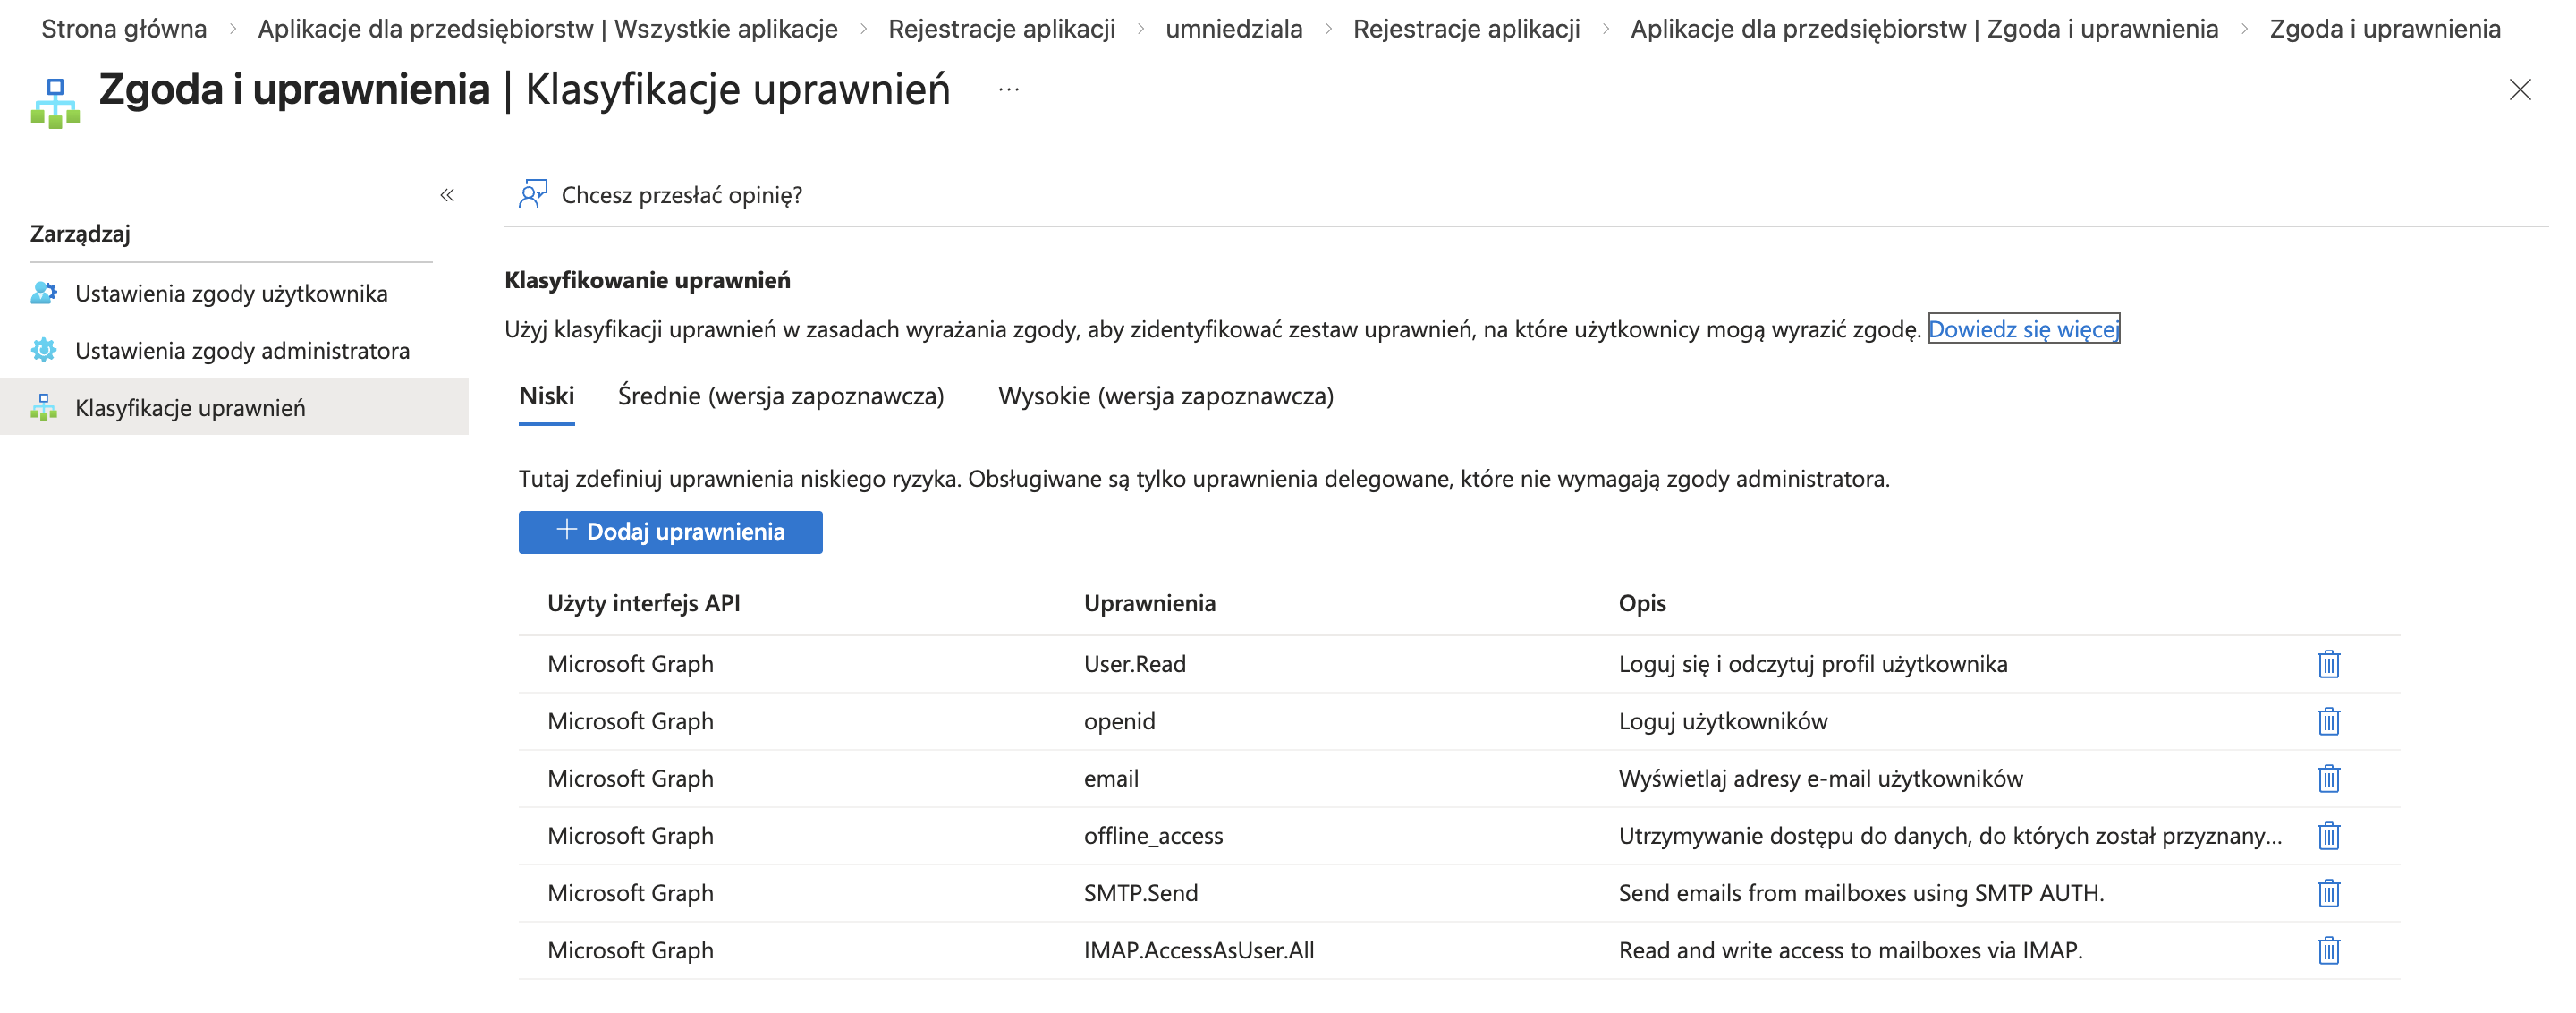This screenshot has width=2576, height=1013.
Task: Select Ustawienia zgody użytkownika in the sidebar
Action: (x=232, y=293)
